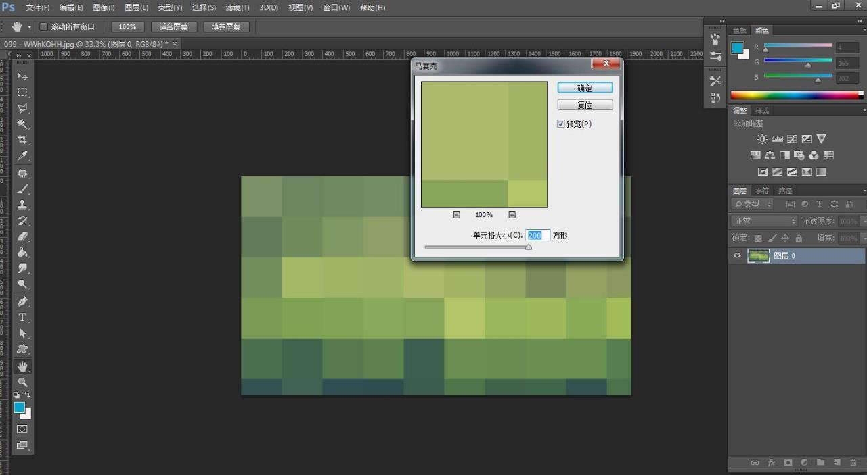Click the 复位 button
This screenshot has width=867, height=475.
click(585, 105)
